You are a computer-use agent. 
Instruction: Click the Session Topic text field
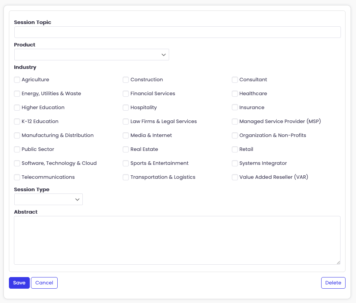point(177,32)
